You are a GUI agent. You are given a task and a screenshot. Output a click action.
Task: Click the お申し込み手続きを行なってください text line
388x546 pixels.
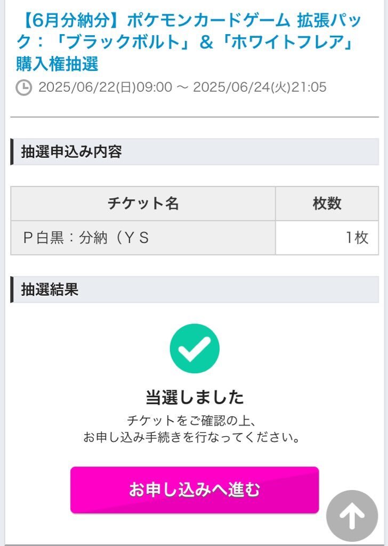point(191,437)
